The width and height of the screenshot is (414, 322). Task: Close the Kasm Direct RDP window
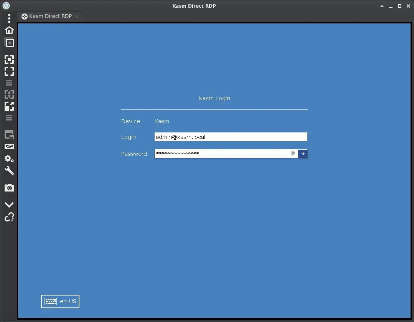(x=409, y=6)
